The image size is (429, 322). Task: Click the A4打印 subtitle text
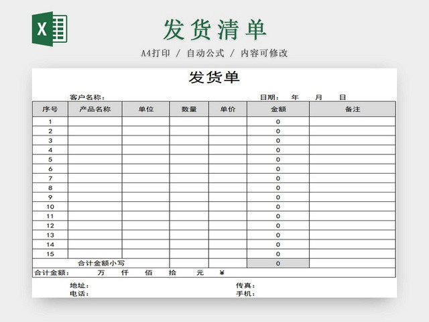coord(156,53)
